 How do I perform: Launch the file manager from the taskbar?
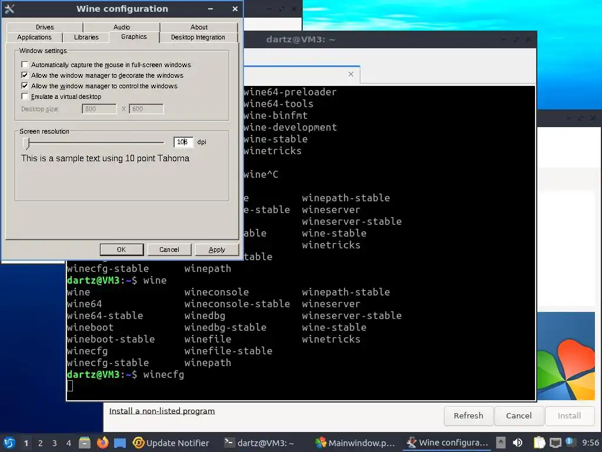pyautogui.click(x=85, y=443)
